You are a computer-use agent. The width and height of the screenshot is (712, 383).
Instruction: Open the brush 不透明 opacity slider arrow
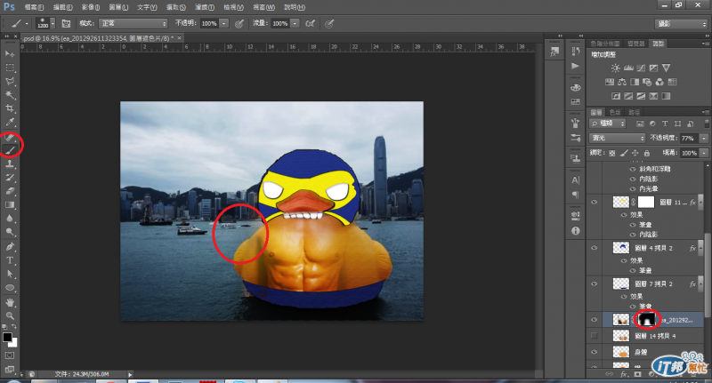tap(224, 24)
